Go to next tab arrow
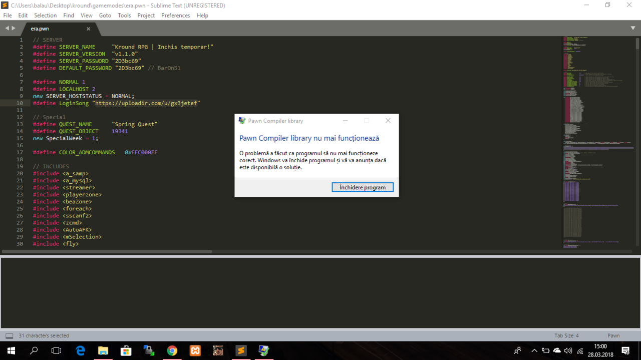Screen dimensions: 641x360 [x=14, y=28]
